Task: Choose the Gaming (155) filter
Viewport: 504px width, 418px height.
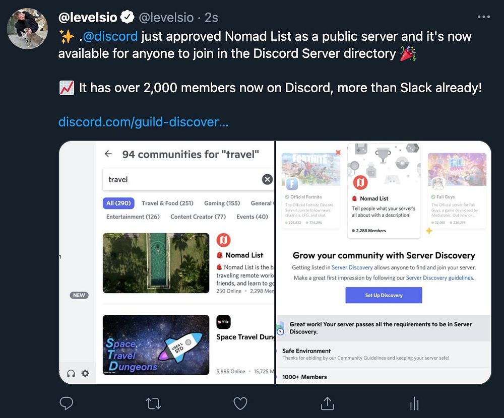Action: point(222,203)
